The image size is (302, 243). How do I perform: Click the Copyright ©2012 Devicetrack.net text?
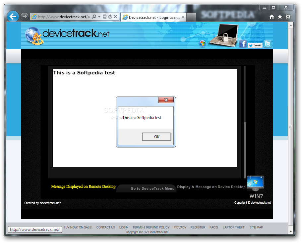click(147, 232)
